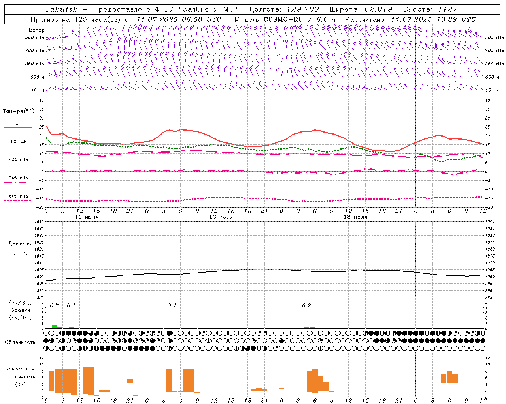Click the "Конвективн." convective label
The width and height of the screenshot is (506, 404).
coord(21,369)
